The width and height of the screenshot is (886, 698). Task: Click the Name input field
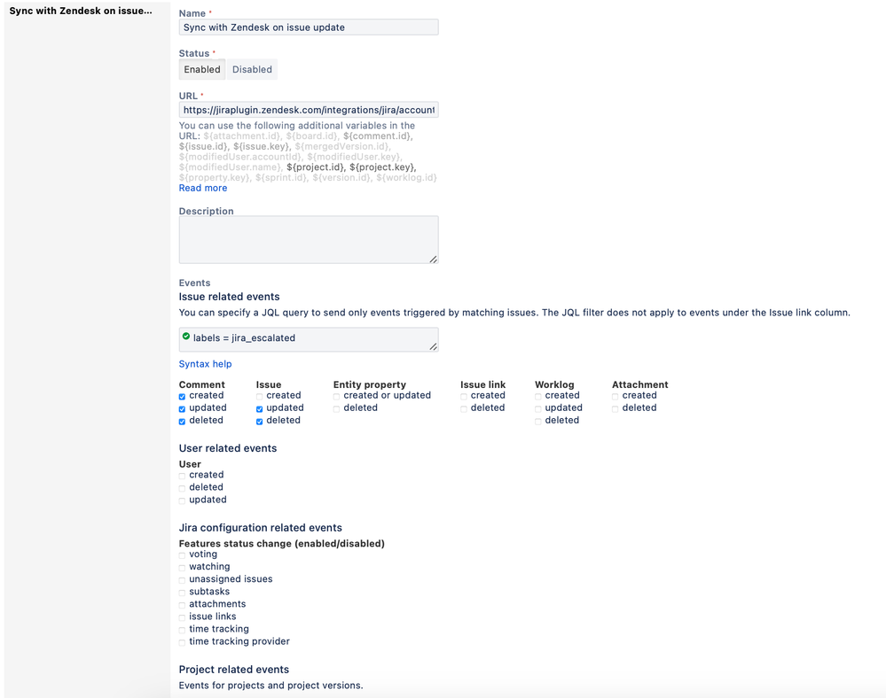pos(309,27)
